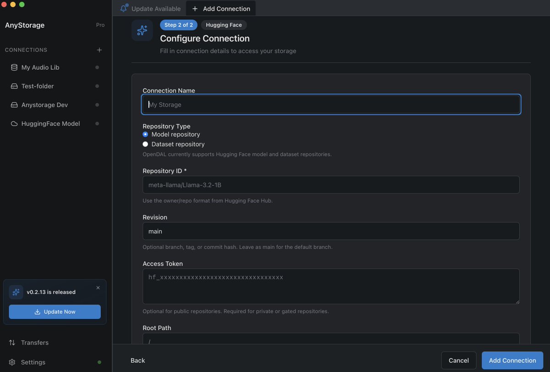Focus the Root Path field

(331, 339)
